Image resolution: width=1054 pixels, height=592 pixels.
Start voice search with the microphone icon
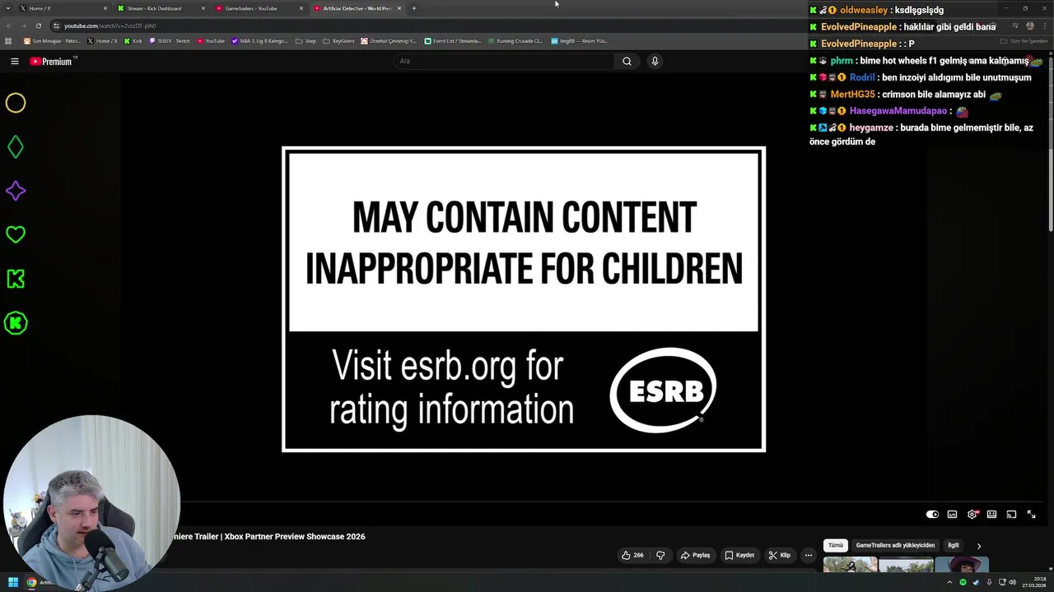(x=655, y=61)
